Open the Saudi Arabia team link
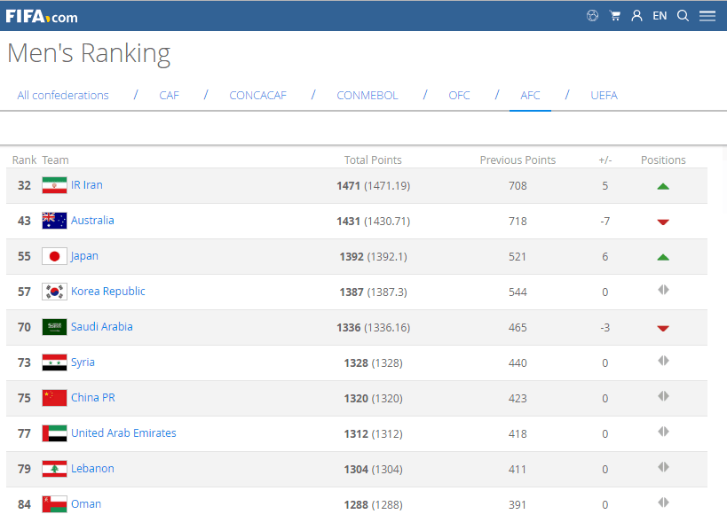The height and width of the screenshot is (522, 727). coord(101,327)
